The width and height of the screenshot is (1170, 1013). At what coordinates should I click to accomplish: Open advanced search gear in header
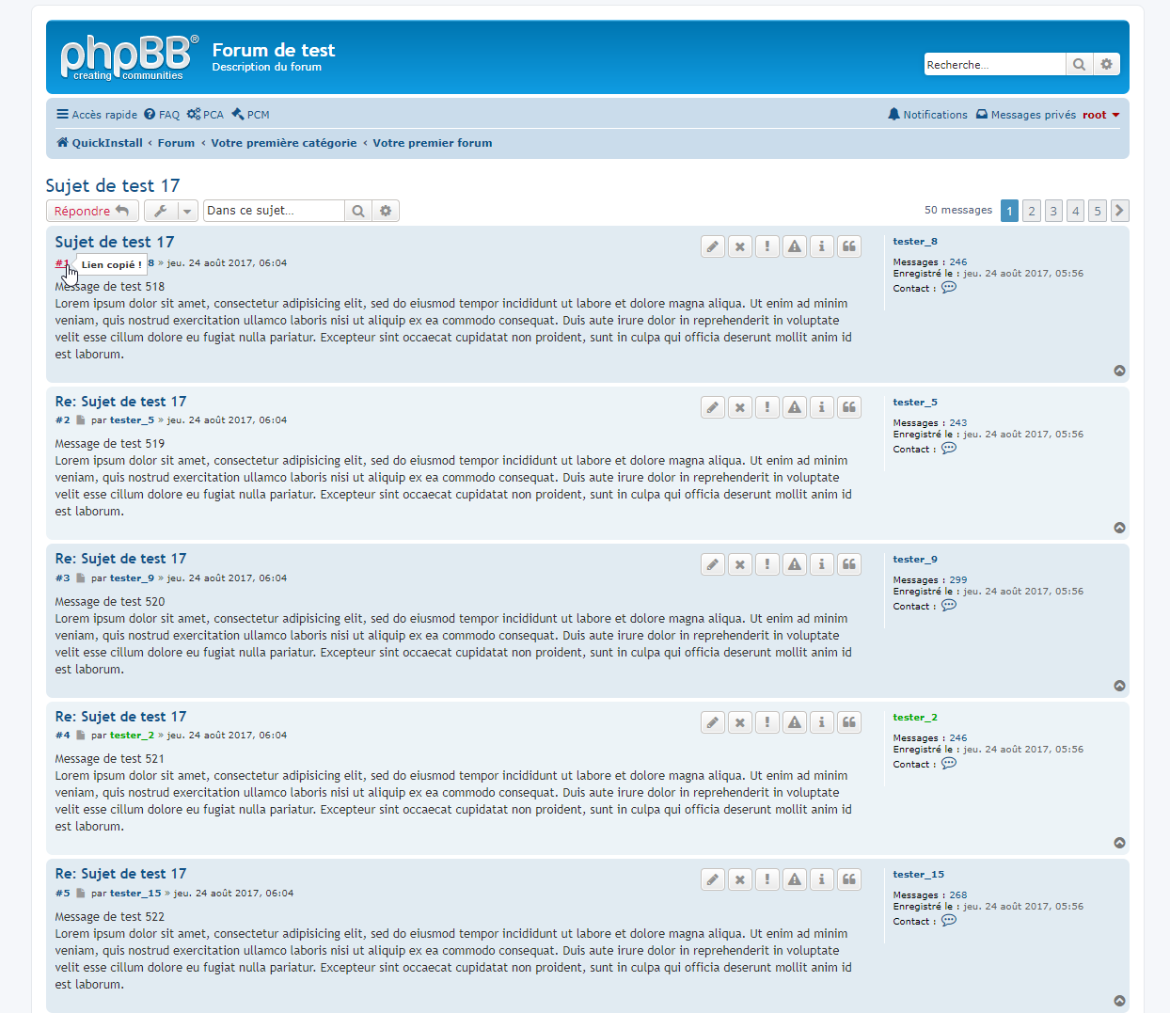click(x=1106, y=64)
